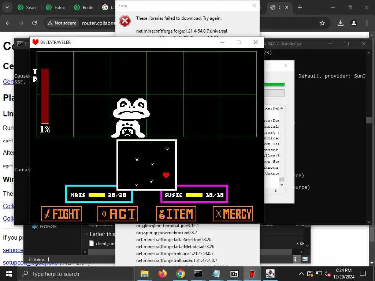Click the red error icon in Error dialog
The height and width of the screenshot is (281, 375).
tap(125, 21)
